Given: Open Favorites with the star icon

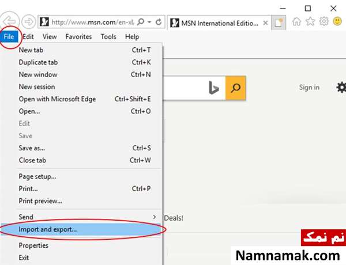Looking at the screenshot, I should coord(310,22).
